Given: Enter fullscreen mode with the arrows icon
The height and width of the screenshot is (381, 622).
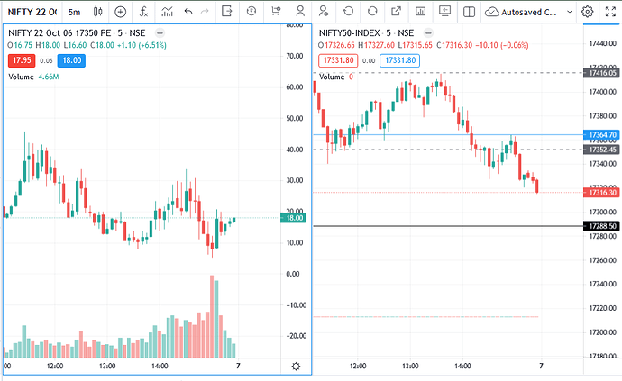Looking at the screenshot, I should (x=610, y=12).
